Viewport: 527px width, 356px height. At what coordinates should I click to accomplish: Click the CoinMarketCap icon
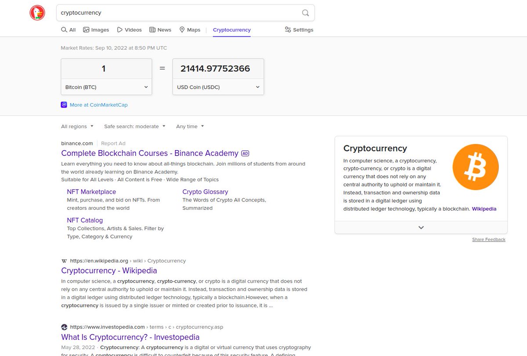(x=64, y=105)
